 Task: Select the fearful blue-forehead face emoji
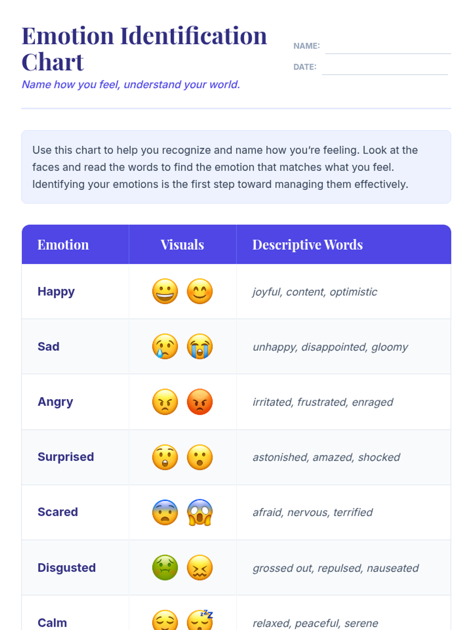coord(165,512)
